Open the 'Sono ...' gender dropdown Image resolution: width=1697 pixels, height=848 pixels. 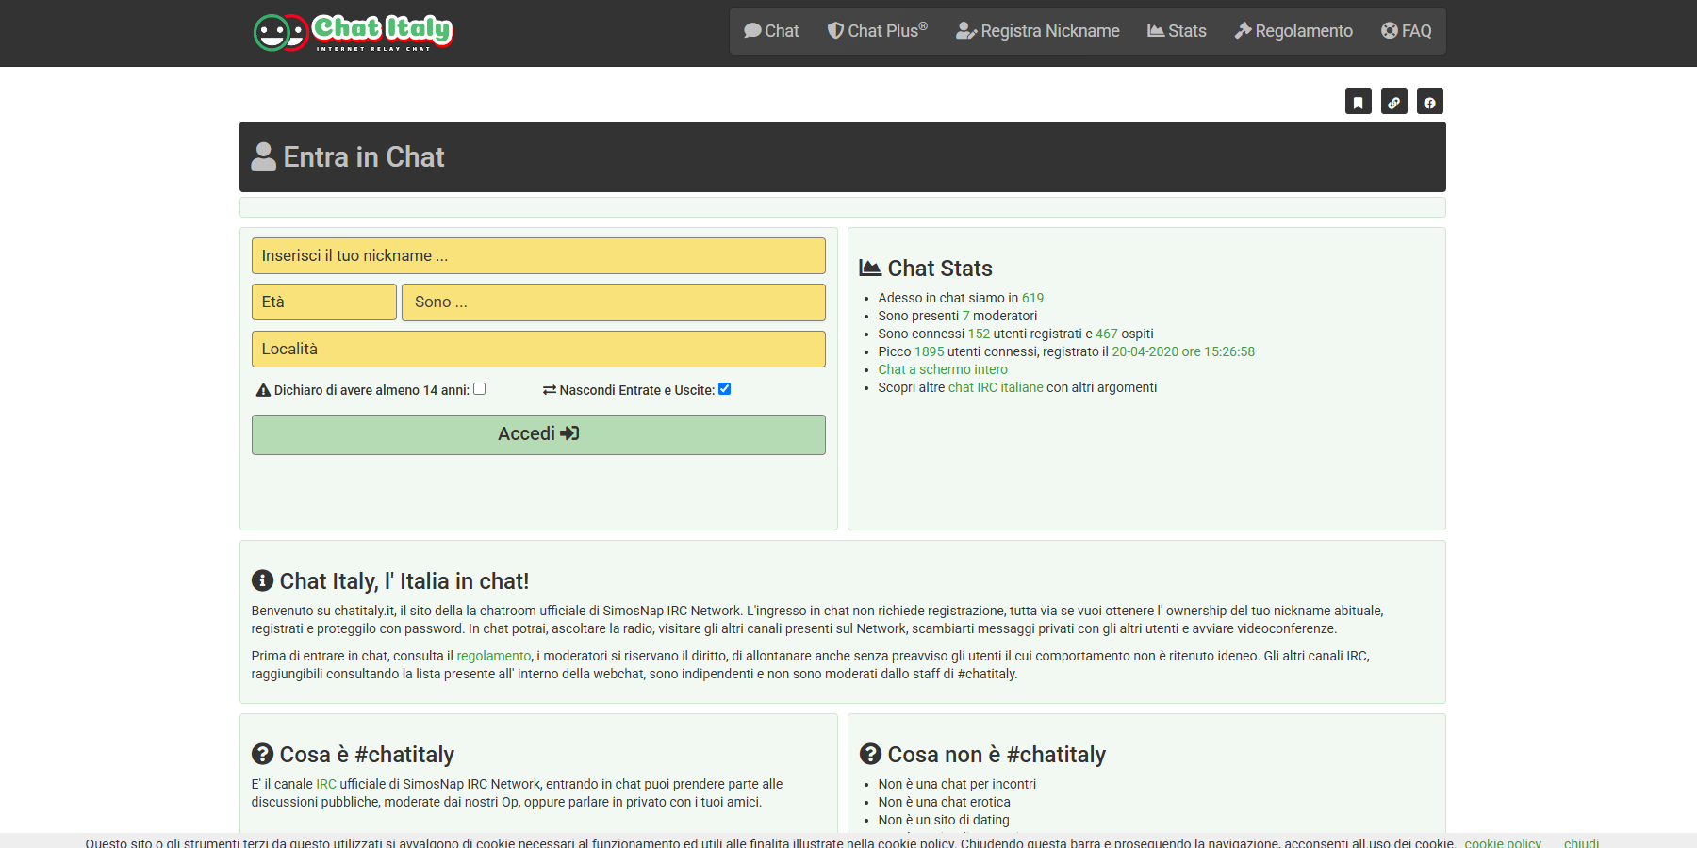point(614,302)
